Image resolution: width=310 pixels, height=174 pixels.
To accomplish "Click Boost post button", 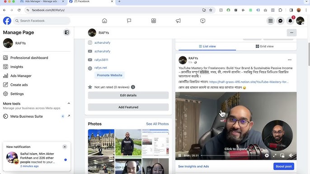I will tap(284, 166).
